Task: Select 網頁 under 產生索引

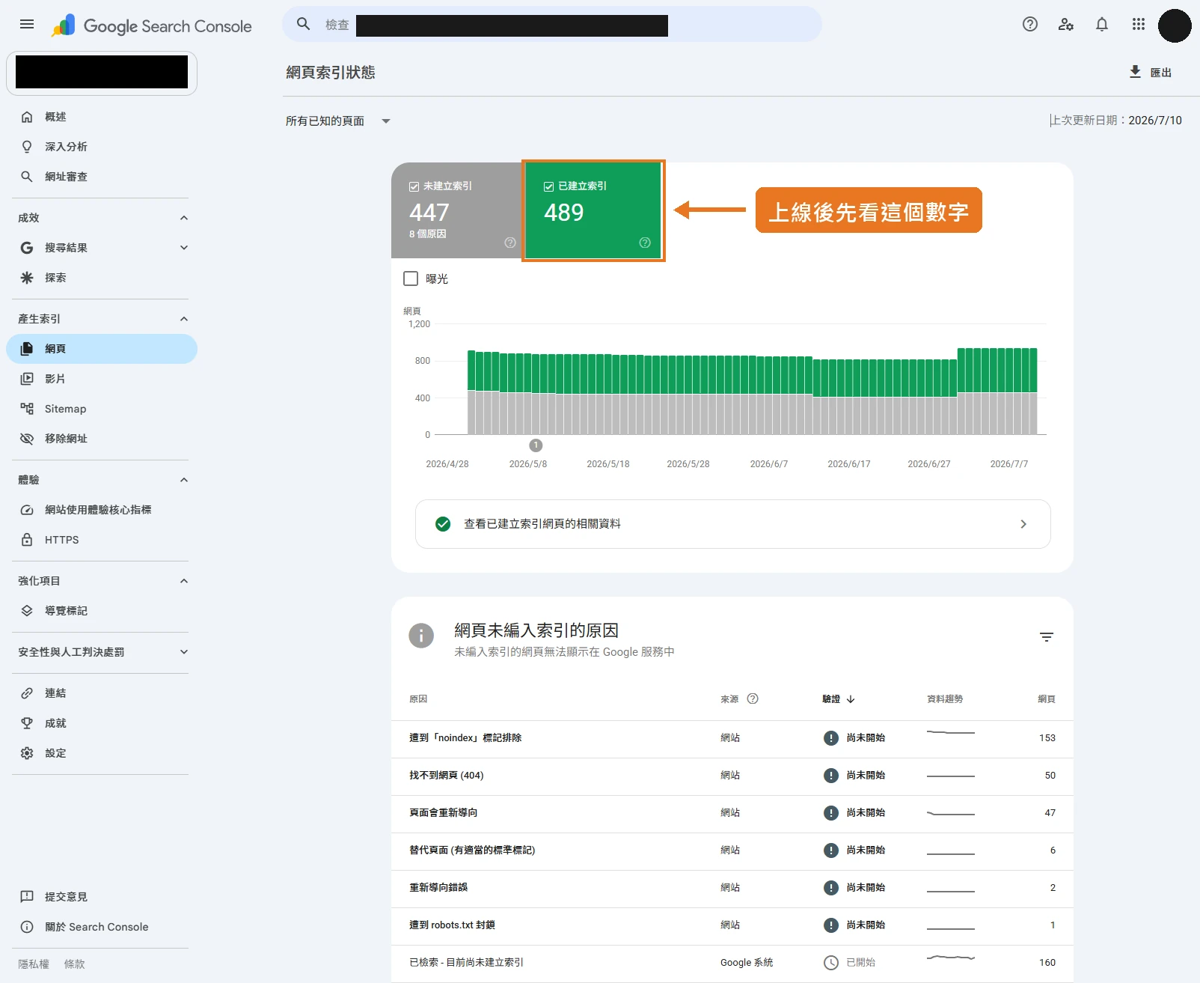Action: (x=102, y=349)
